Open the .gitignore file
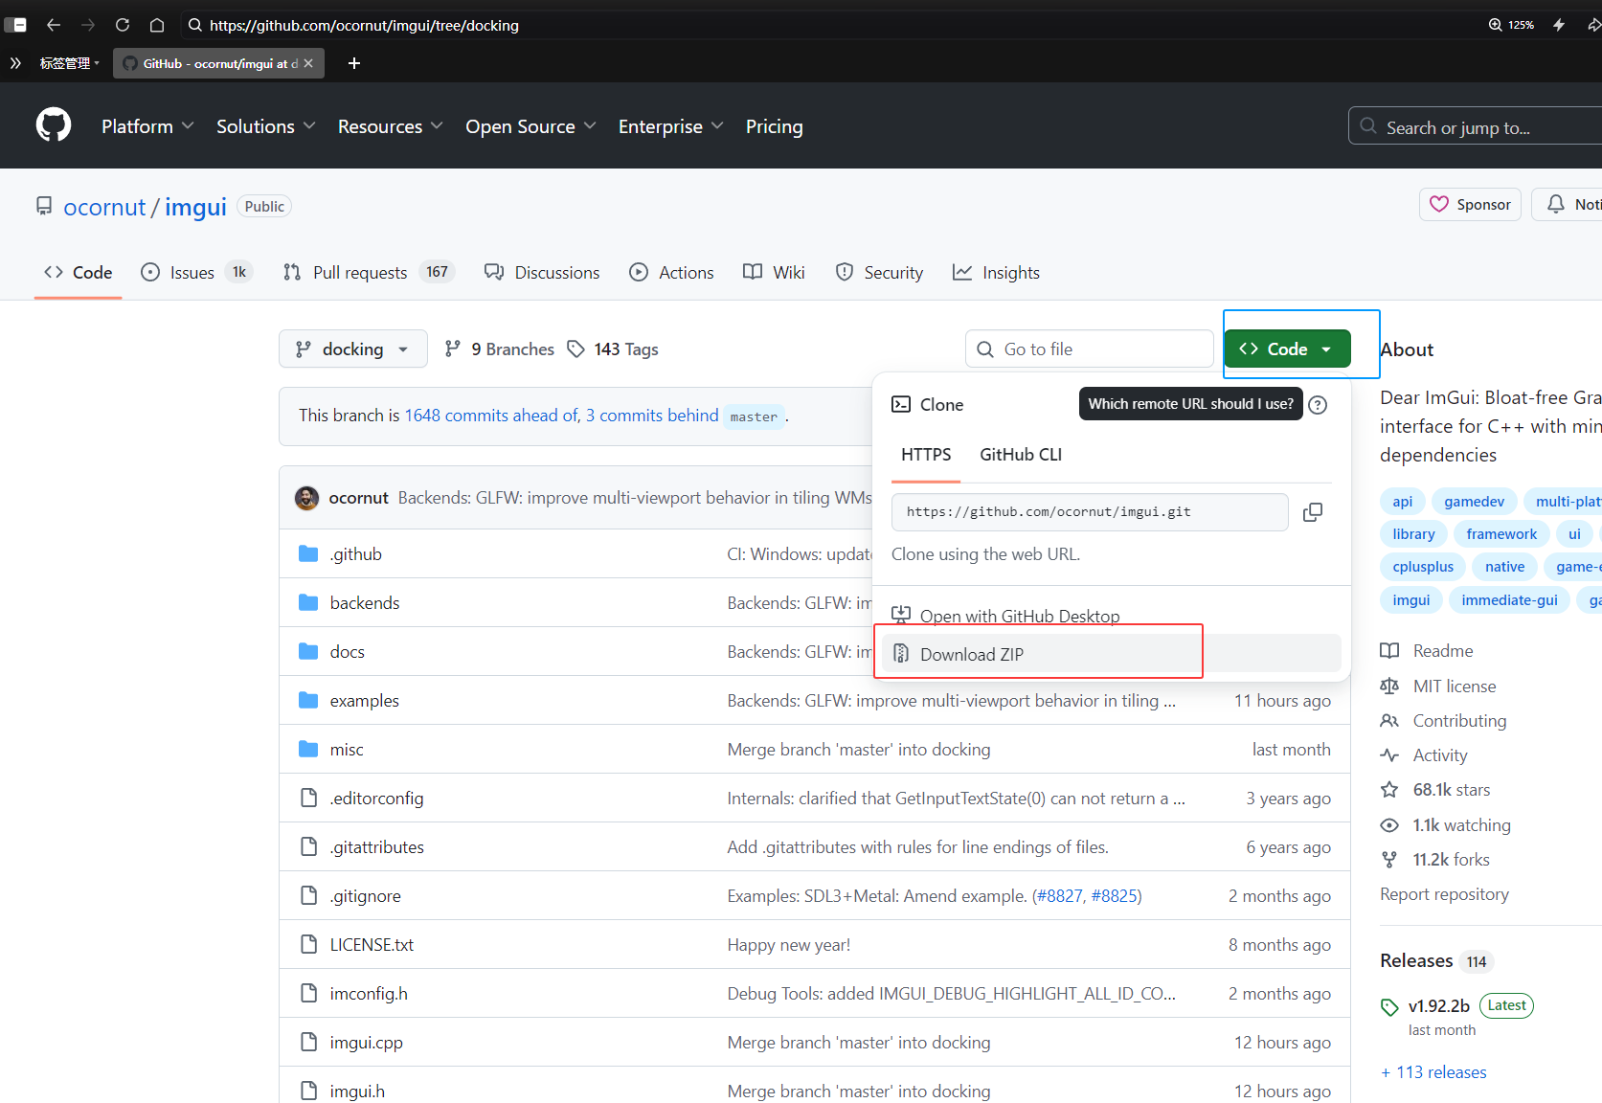Screen dimensions: 1602x1103 coord(366,896)
